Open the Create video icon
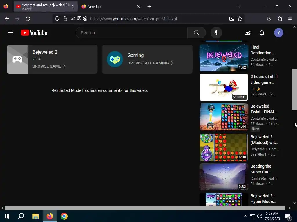The width and height of the screenshot is (297, 222). point(248,33)
